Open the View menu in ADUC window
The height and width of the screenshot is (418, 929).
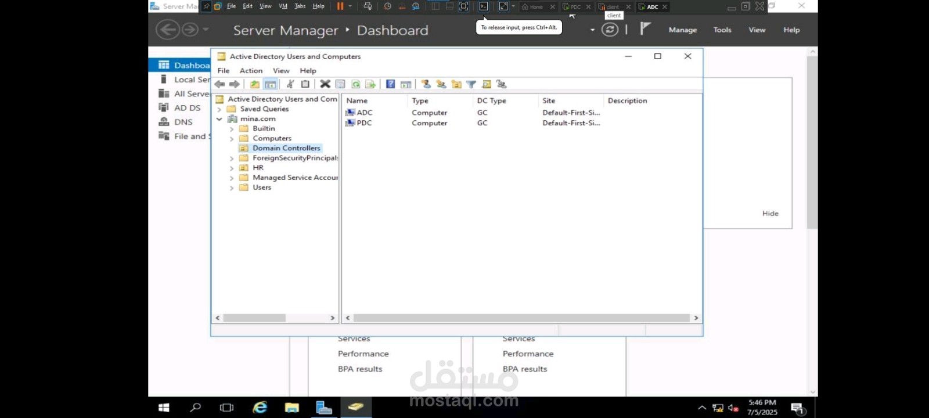281,71
